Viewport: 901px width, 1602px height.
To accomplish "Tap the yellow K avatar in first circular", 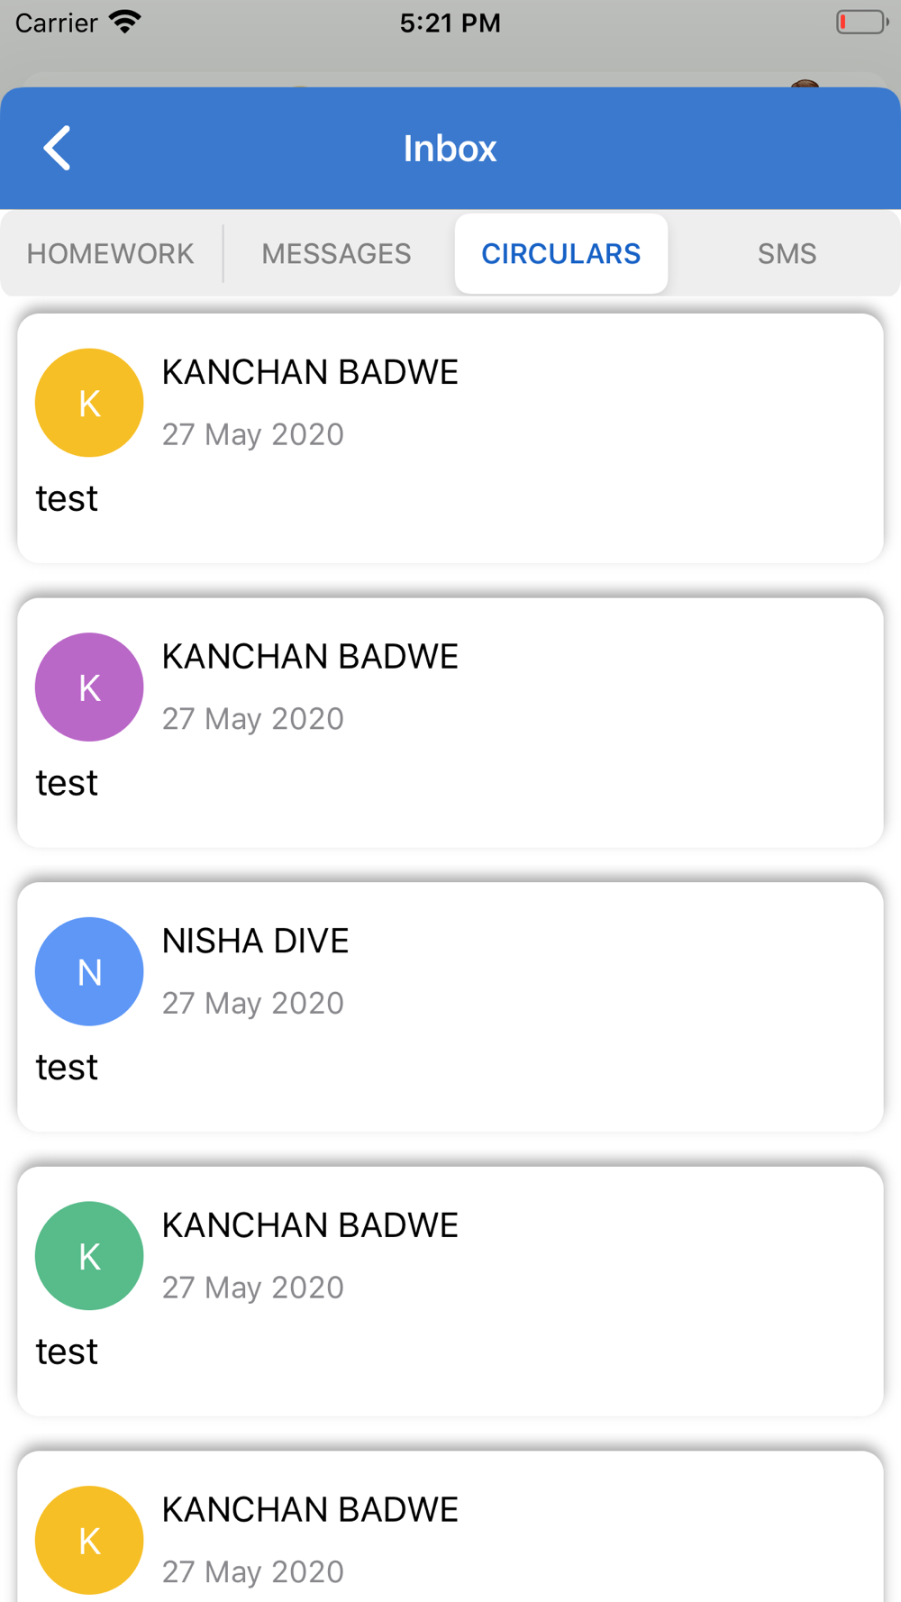I will pyautogui.click(x=89, y=403).
